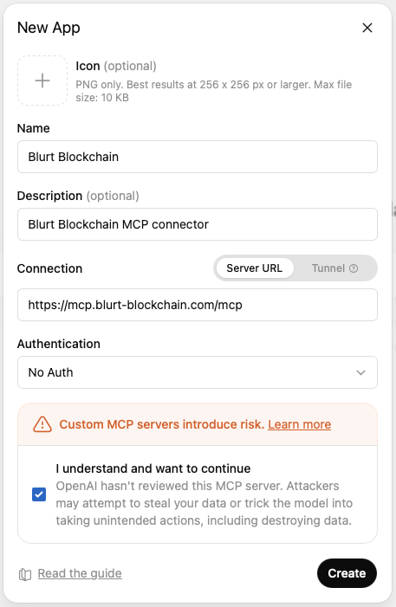Click into the Name input field
Image resolution: width=396 pixels, height=607 pixels.
198,157
